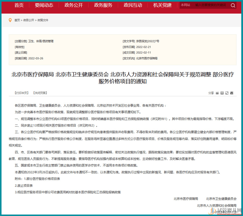Click the location pin icon before the breadcrumb

coord(11,21)
